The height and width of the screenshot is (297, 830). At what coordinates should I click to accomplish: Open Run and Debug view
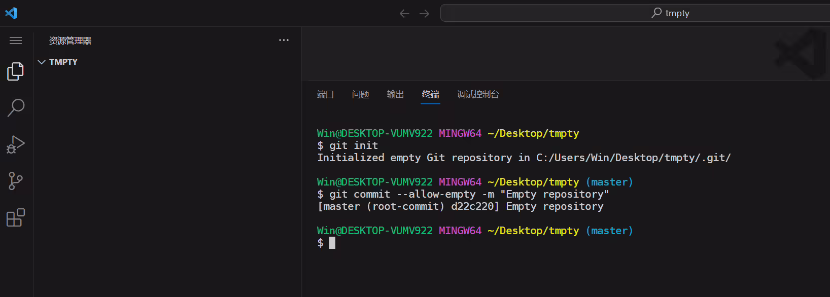point(16,144)
